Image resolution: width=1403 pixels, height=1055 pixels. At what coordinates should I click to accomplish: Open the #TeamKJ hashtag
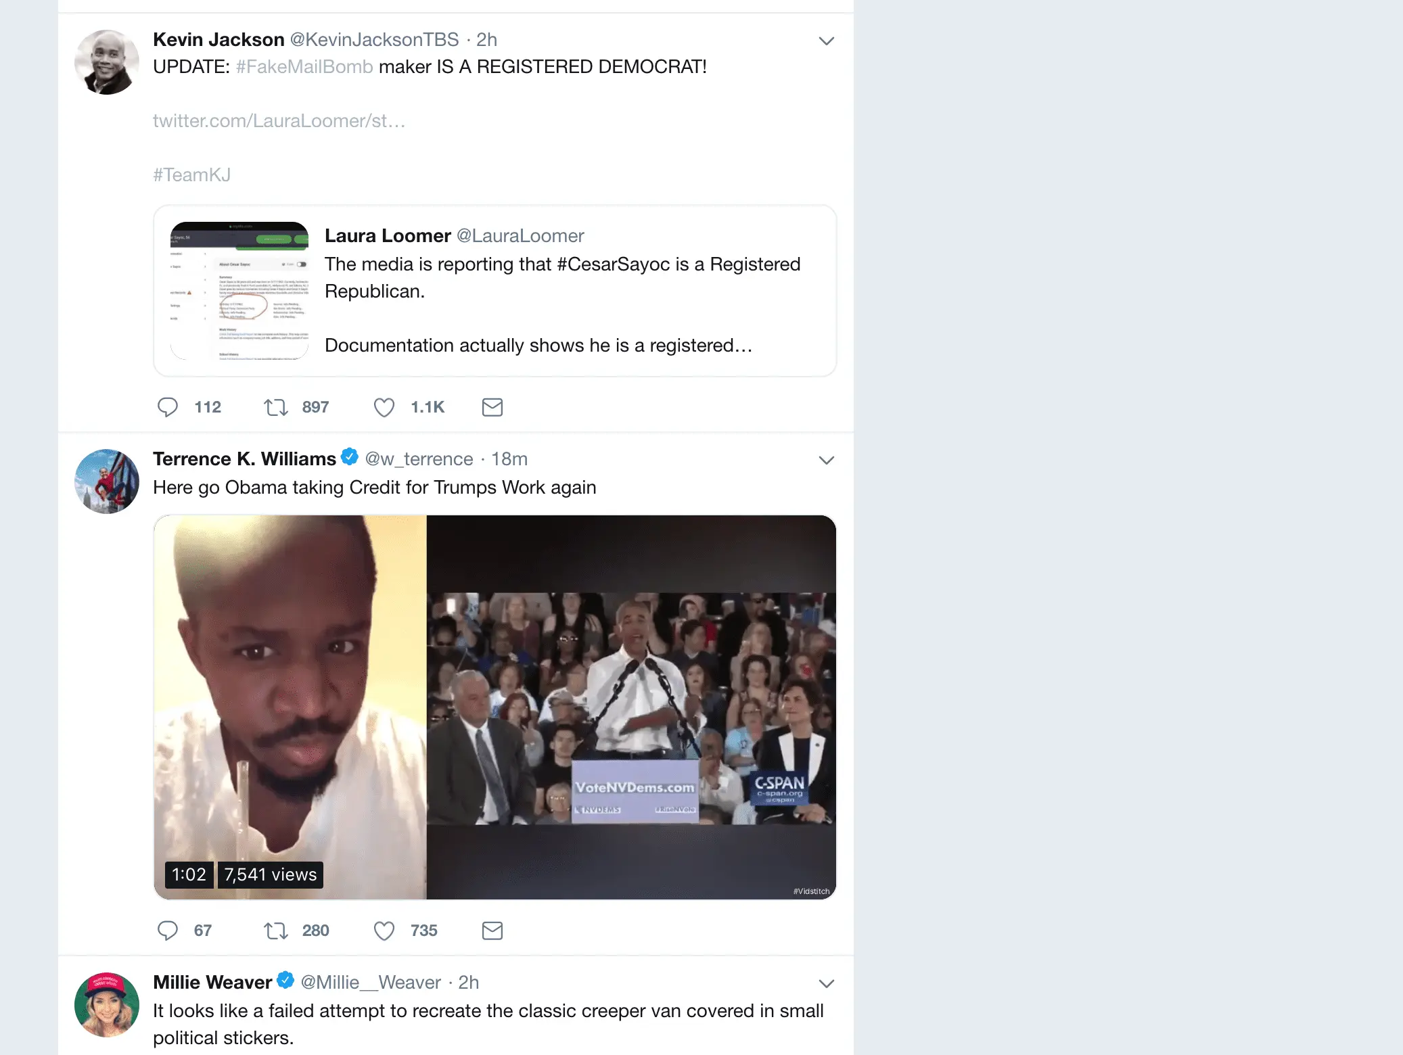point(191,175)
